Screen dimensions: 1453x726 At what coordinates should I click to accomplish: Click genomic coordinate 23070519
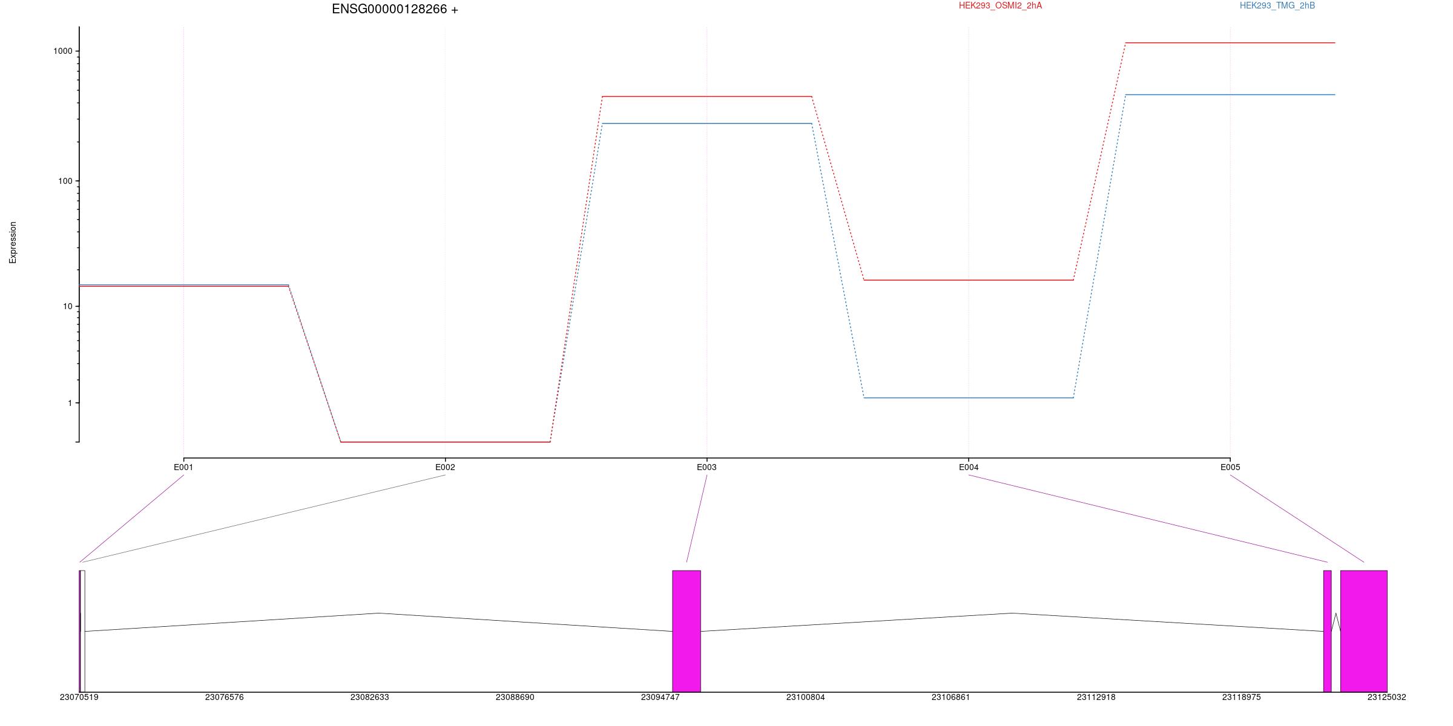[79, 697]
